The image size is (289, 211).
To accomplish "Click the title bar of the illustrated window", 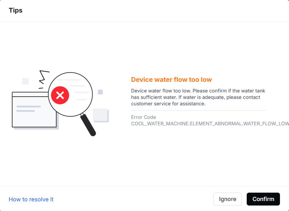I will point(30,94).
